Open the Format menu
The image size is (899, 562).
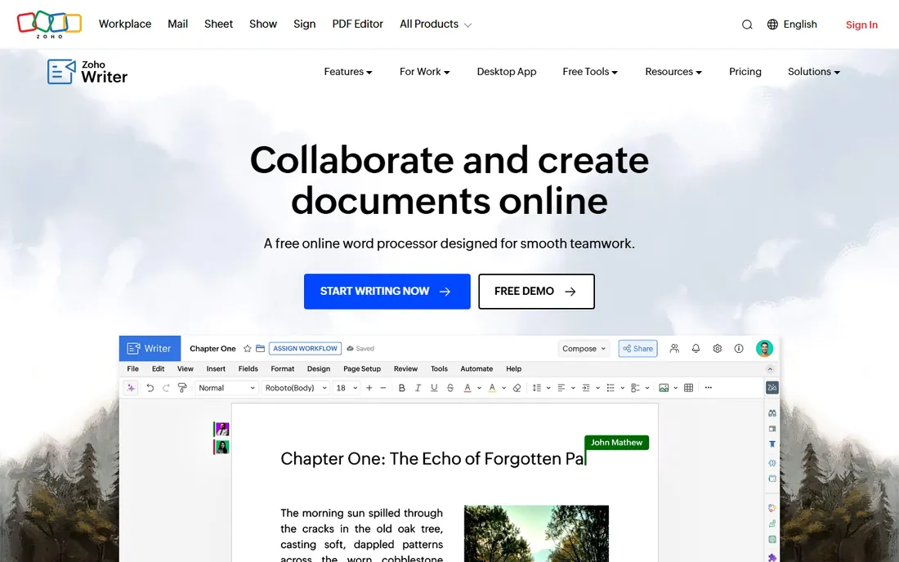click(282, 369)
